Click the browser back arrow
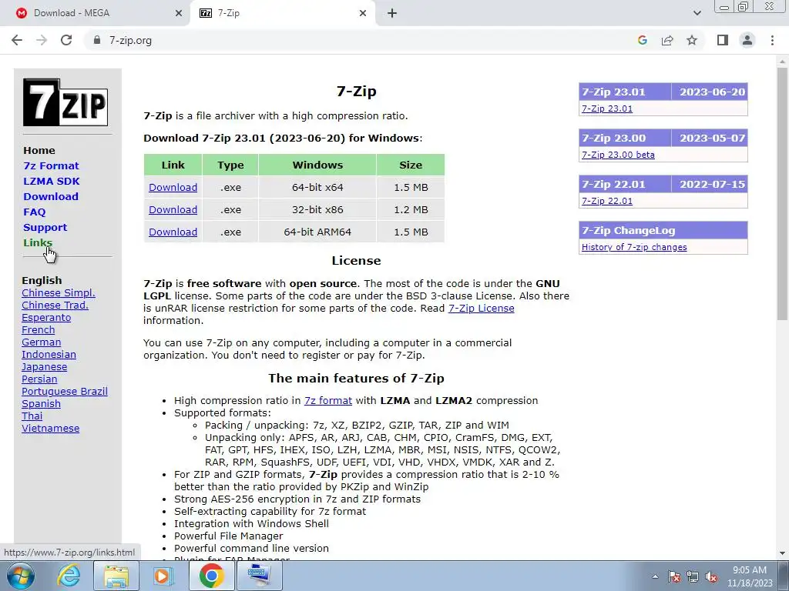The height and width of the screenshot is (591, 789). (x=17, y=40)
